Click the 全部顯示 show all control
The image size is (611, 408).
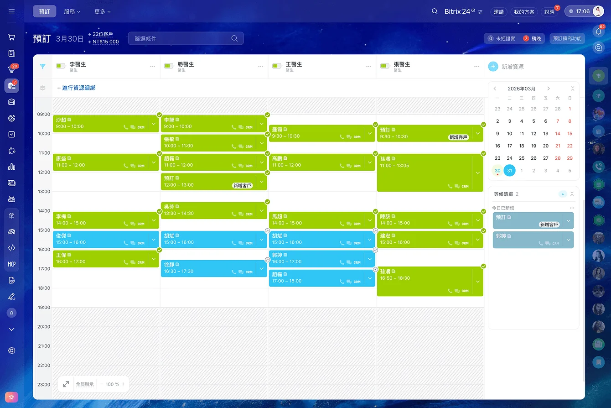click(85, 384)
